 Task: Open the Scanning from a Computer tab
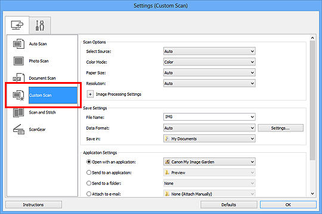coord(17,25)
